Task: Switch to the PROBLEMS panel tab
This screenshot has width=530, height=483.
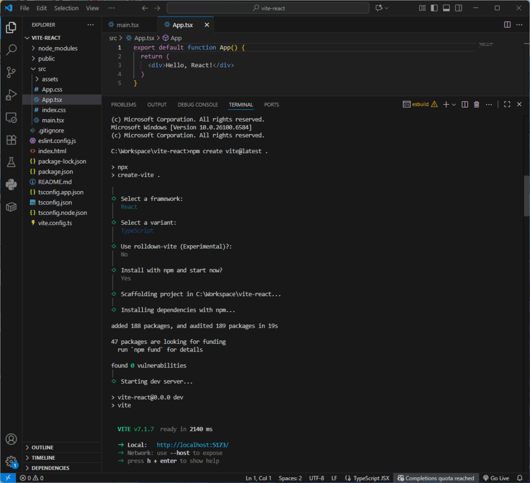Action: point(124,105)
